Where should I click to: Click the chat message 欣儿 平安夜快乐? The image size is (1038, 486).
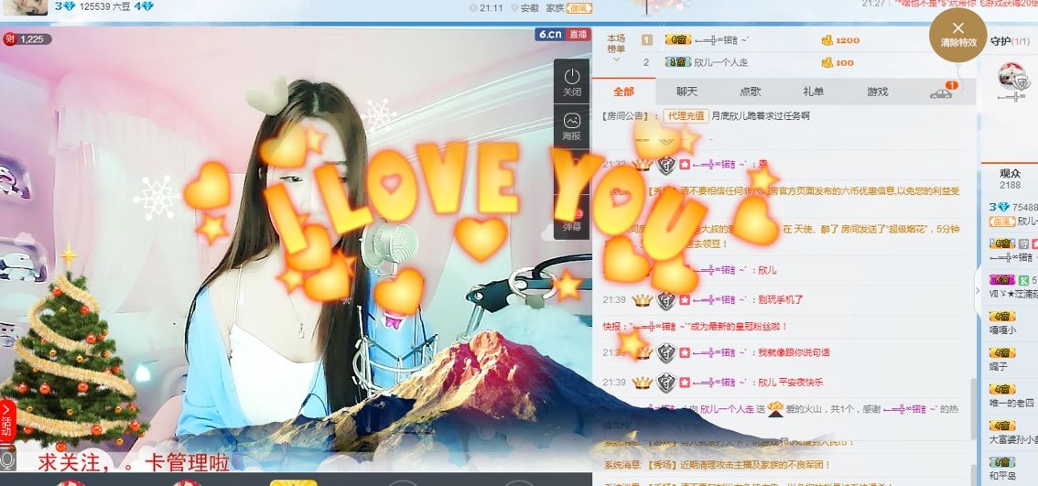pyautogui.click(x=791, y=382)
